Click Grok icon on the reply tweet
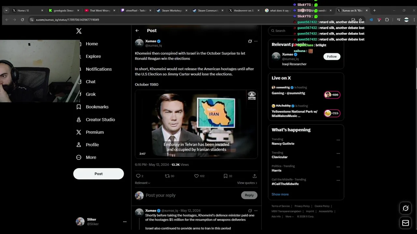This screenshot has width=417, height=234. tap(250, 211)
